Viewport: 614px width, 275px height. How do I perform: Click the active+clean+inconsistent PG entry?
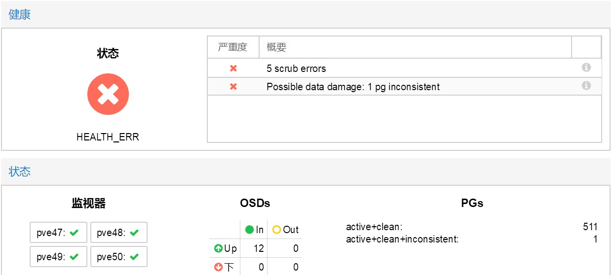(471, 240)
